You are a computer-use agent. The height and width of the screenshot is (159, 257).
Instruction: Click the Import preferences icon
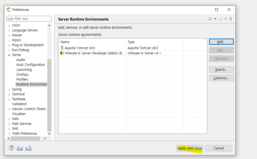click(x=20, y=148)
